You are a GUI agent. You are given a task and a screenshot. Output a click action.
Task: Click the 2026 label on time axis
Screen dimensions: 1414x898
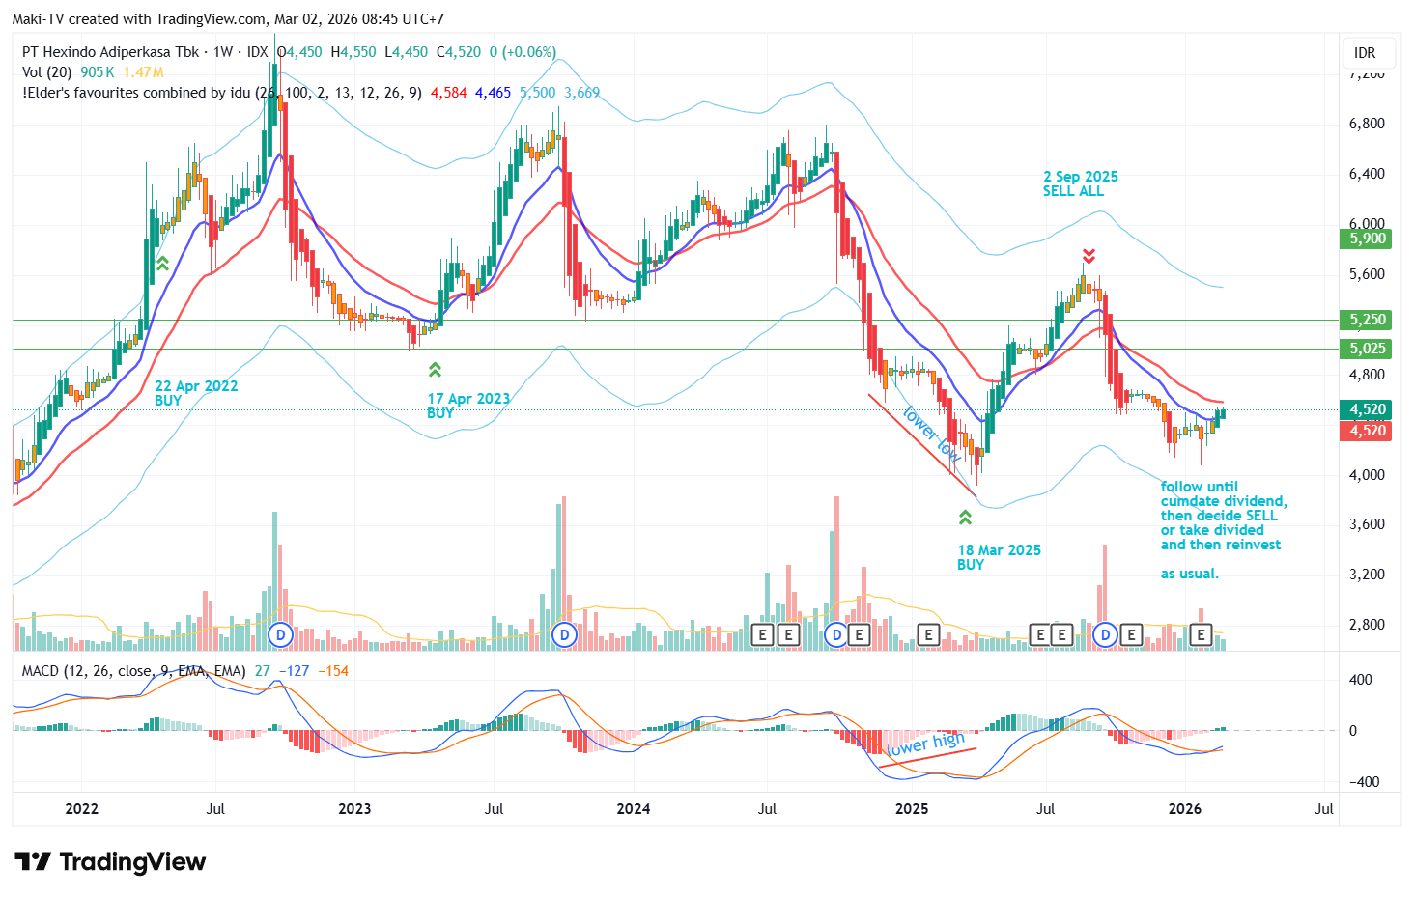coord(1185,809)
